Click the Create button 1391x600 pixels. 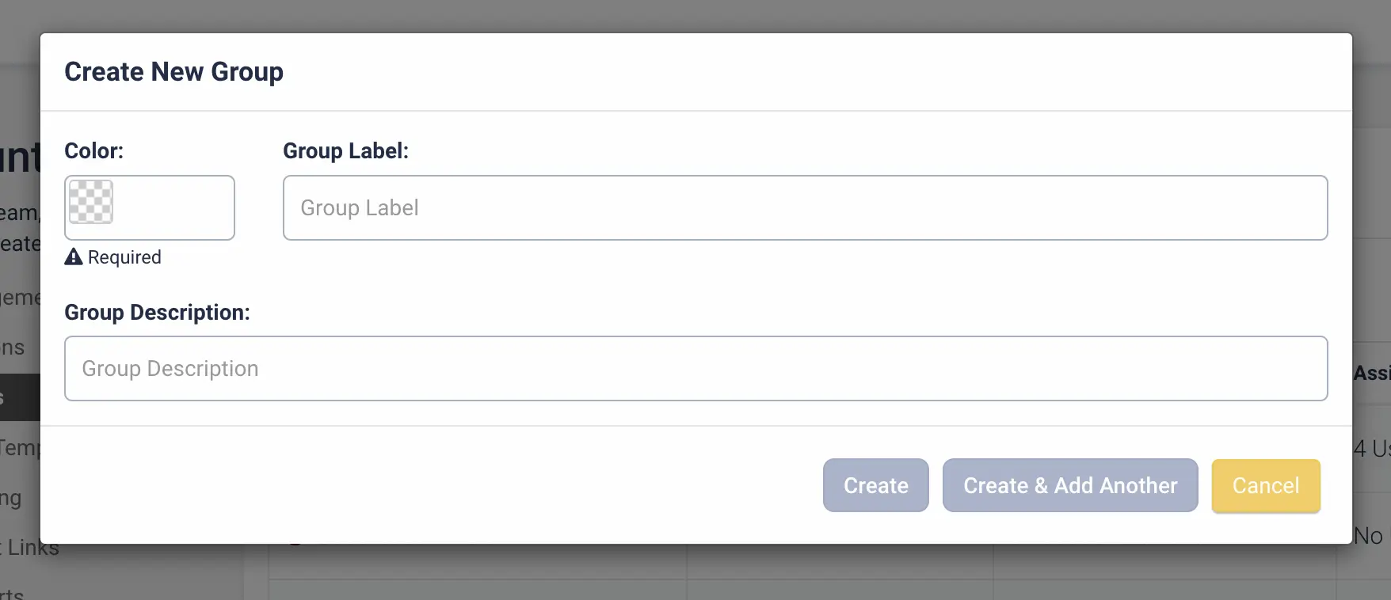(x=875, y=485)
